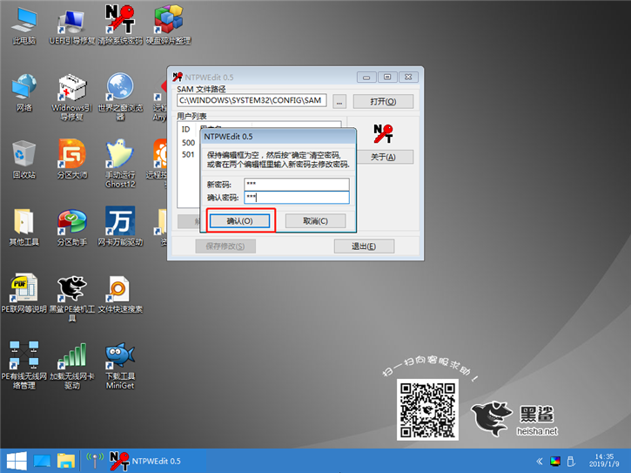Focus the 确认密码 confirm password field
The image size is (631, 473).
click(x=296, y=198)
